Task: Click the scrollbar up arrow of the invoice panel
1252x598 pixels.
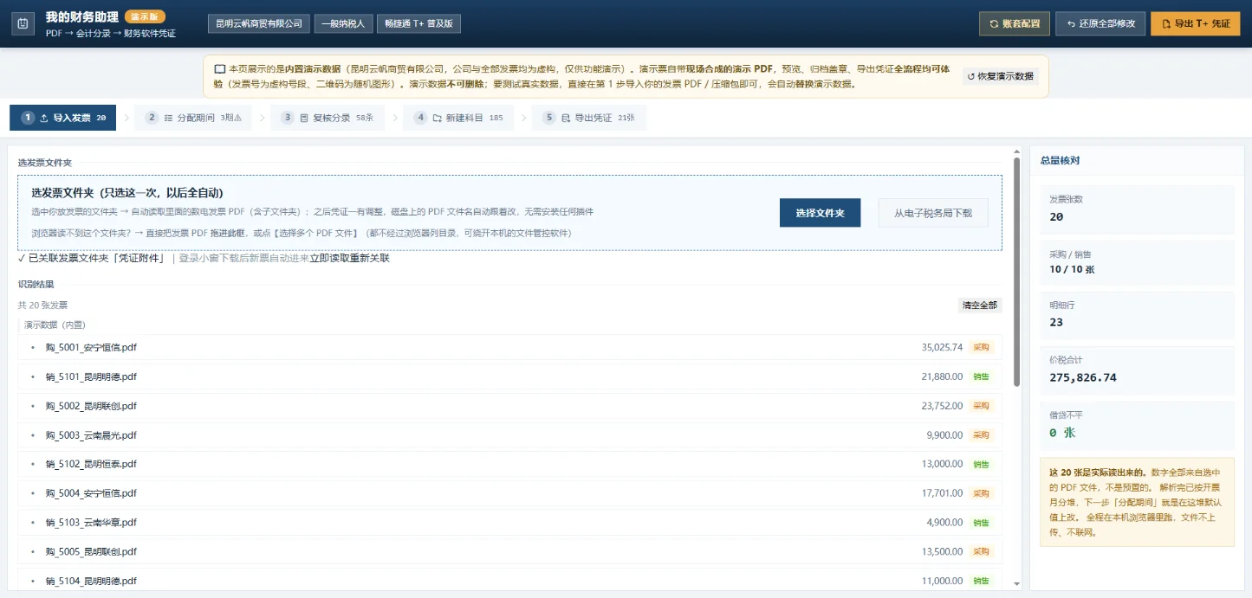Action: 1016,153
